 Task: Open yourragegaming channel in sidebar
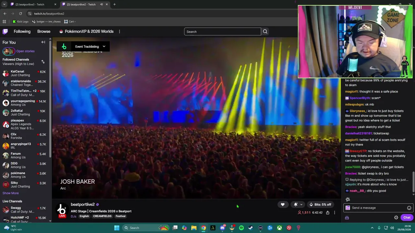[25, 103]
